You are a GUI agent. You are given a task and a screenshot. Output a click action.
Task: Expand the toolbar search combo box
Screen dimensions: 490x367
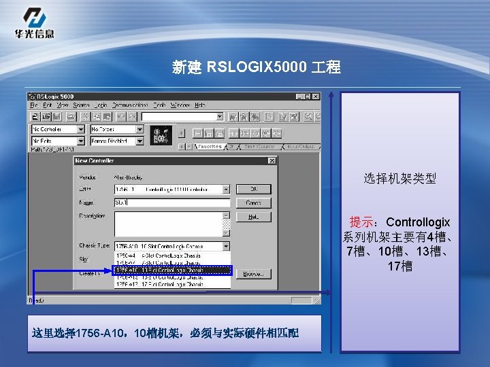click(x=220, y=117)
